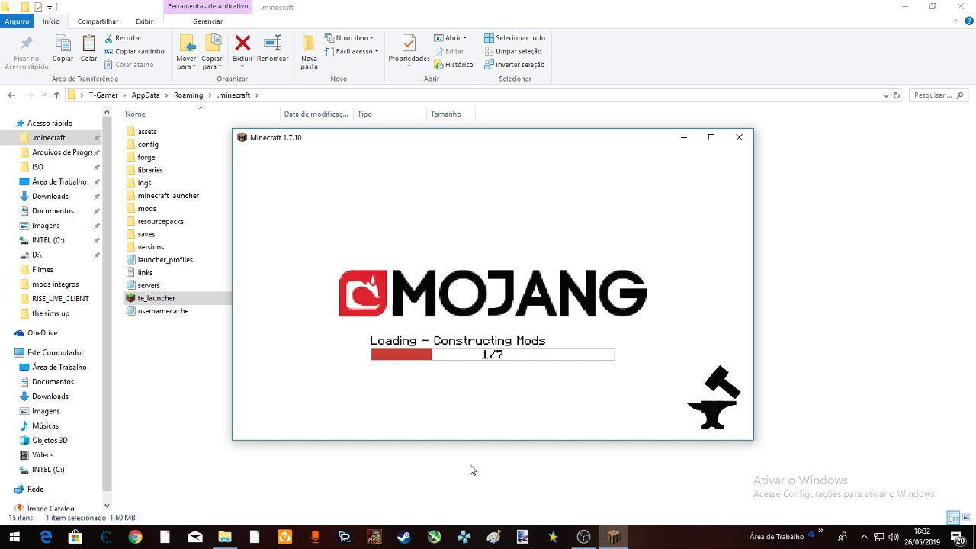Select the usernamecache file
The image size is (976, 549).
pos(162,311)
